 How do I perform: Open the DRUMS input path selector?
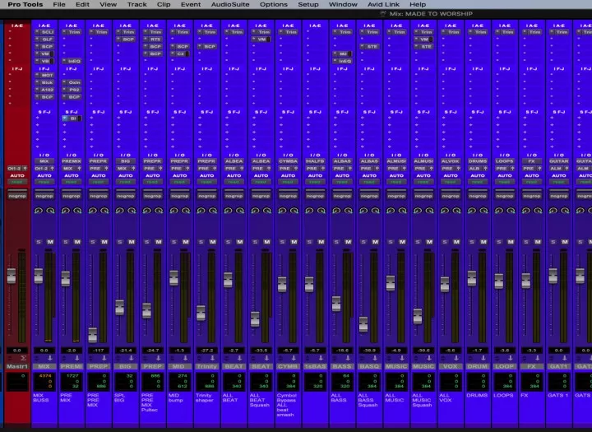[x=478, y=161]
